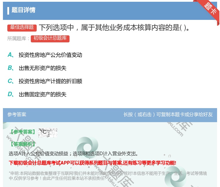Click the 最佳选择题 question type tag
Image resolution: width=220 pixels, height=187 pixels.
point(22,27)
